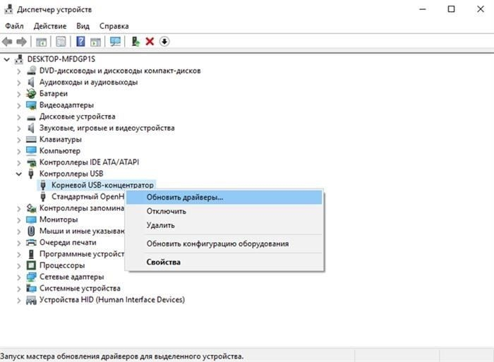Expand Контроллеры IDE ATA/ATAPI category
This screenshot has height=362, width=494.
tap(19, 162)
